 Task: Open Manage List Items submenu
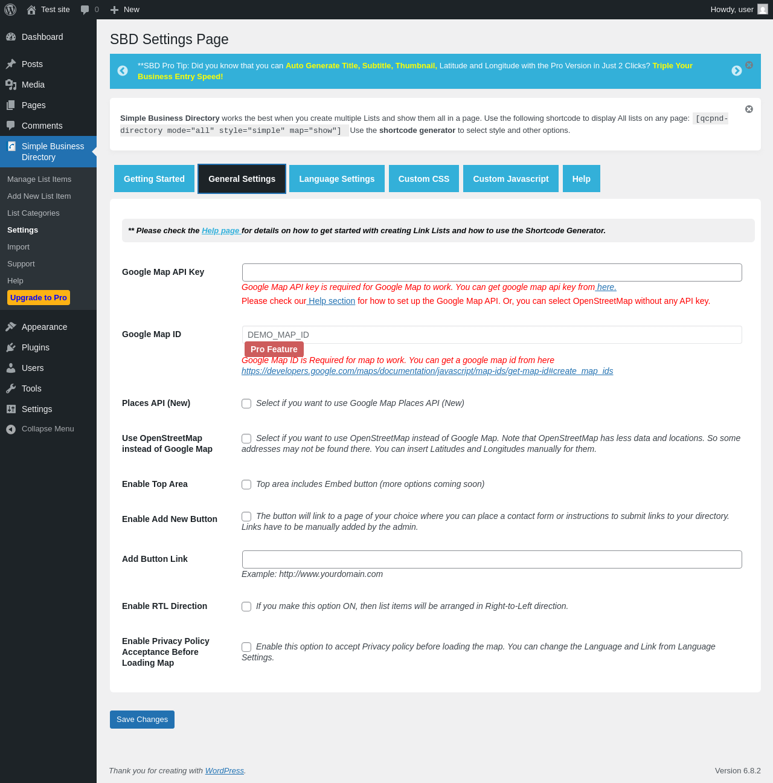[39, 179]
